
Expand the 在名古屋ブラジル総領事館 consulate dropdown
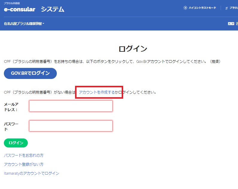click(24, 24)
